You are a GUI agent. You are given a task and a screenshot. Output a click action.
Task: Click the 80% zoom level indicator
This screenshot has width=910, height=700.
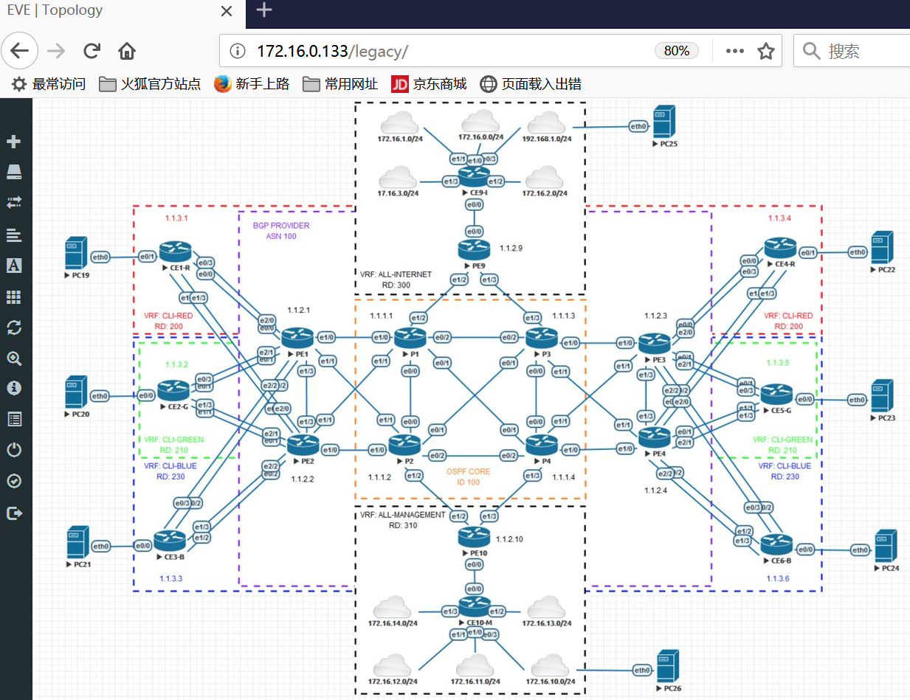click(x=677, y=51)
